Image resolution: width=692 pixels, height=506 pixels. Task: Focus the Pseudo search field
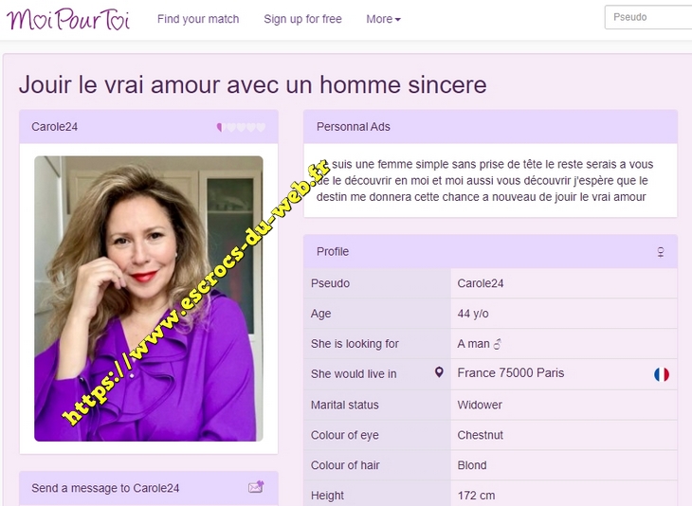coord(647,17)
